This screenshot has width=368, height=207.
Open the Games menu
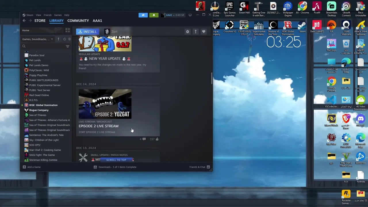[x=58, y=15]
